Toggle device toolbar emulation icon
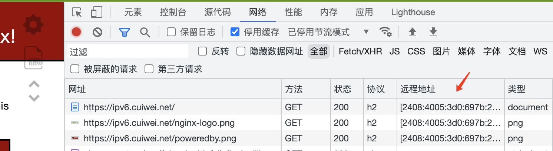 (96, 13)
